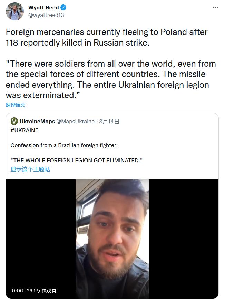This screenshot has height=300, width=225.
Task: Click the @wyattreed13 handle
Action: click(x=46, y=15)
